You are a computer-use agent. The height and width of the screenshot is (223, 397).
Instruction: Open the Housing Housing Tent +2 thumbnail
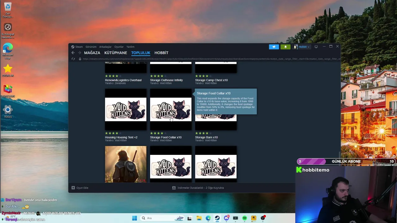click(x=126, y=109)
